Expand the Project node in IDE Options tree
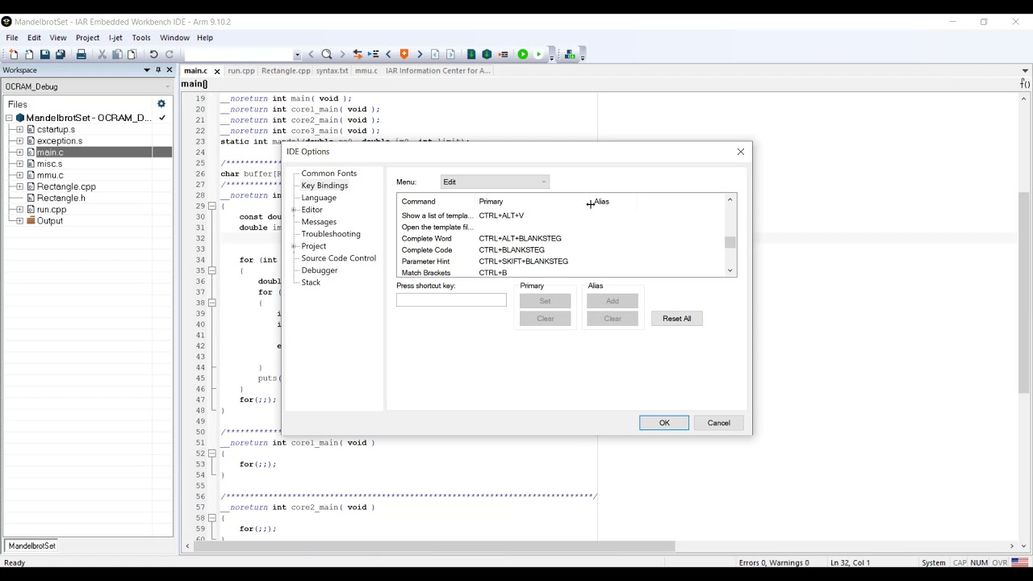The image size is (1033, 581). coord(295,246)
